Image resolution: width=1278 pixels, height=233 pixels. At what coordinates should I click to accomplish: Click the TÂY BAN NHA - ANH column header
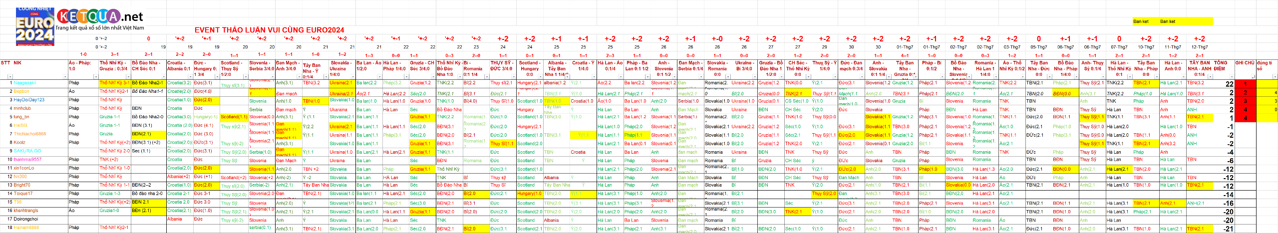tap(1199, 68)
